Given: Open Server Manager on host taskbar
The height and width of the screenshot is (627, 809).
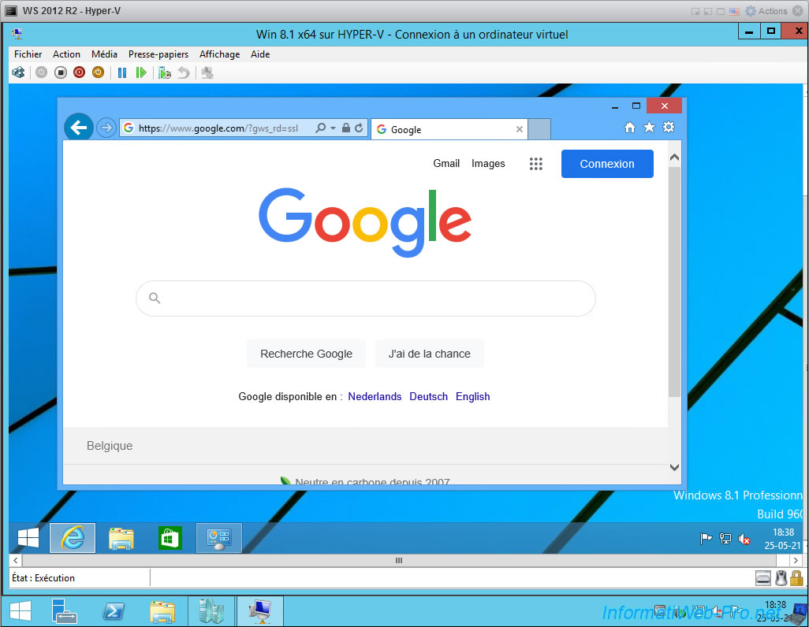Looking at the screenshot, I should click(65, 611).
